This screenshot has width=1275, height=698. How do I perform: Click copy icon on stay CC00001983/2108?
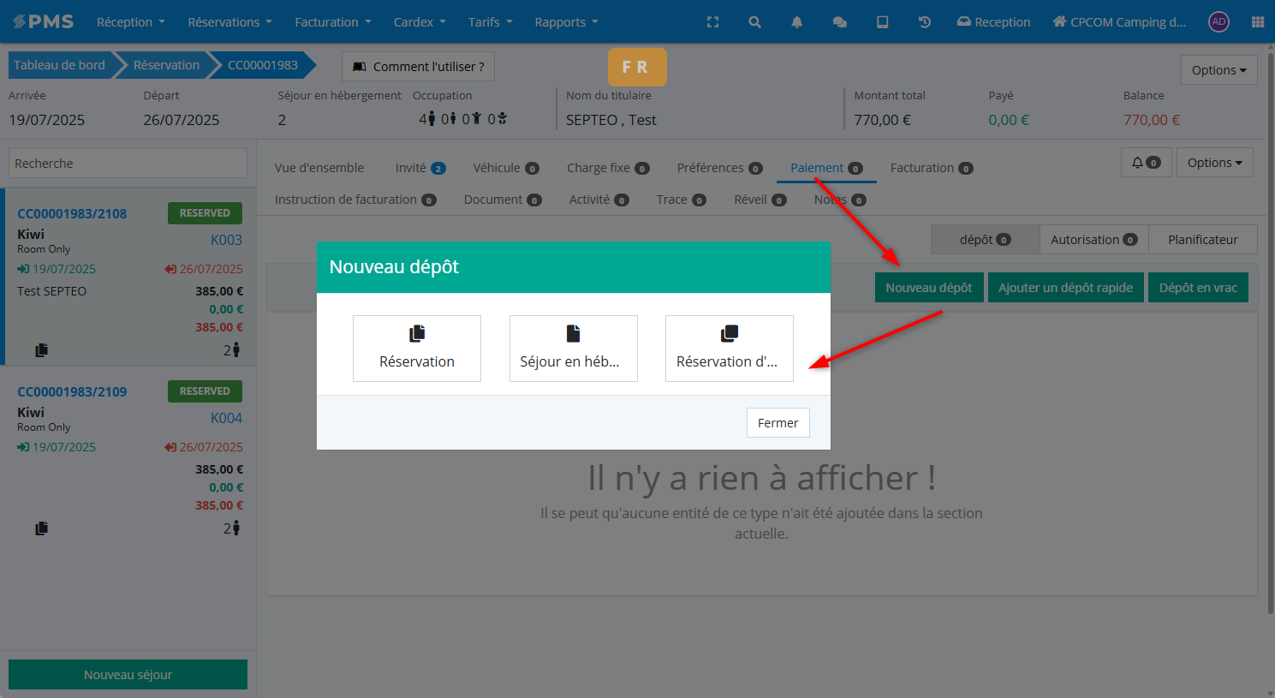click(41, 350)
